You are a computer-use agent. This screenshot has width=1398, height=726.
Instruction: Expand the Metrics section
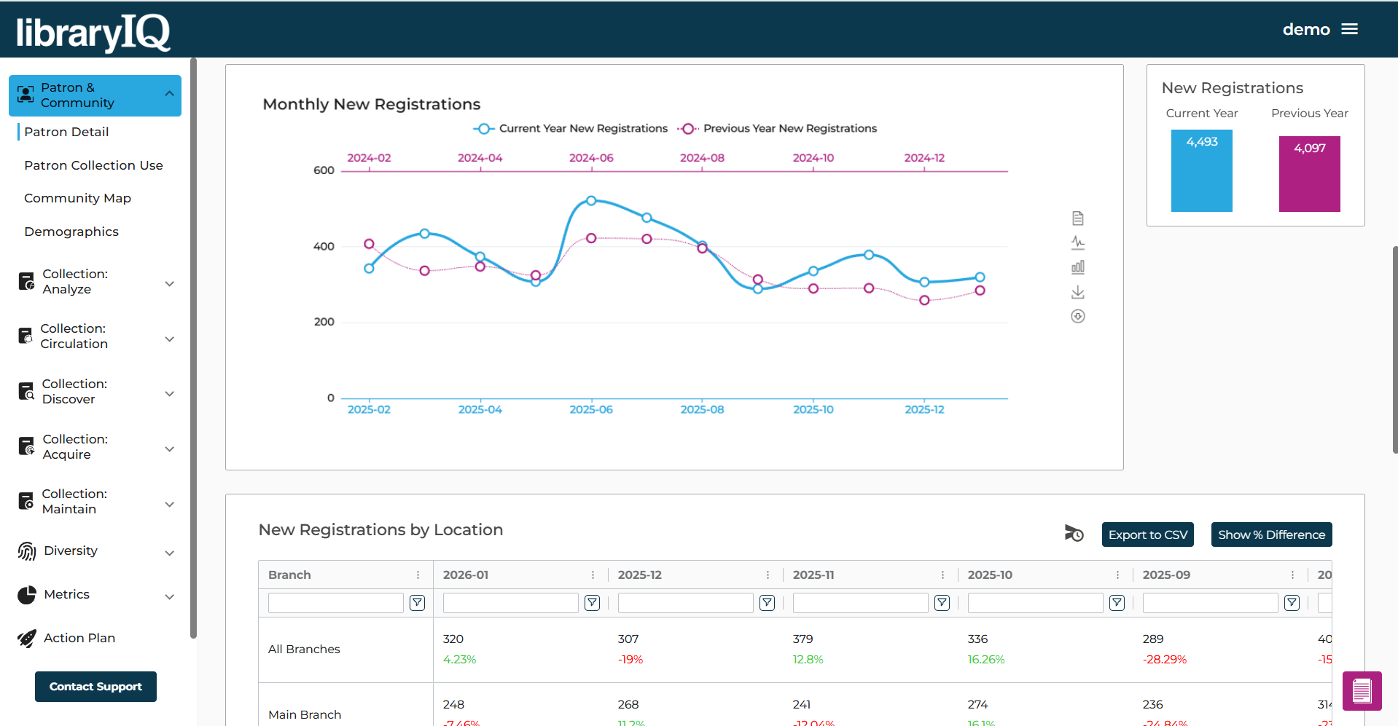click(x=95, y=595)
